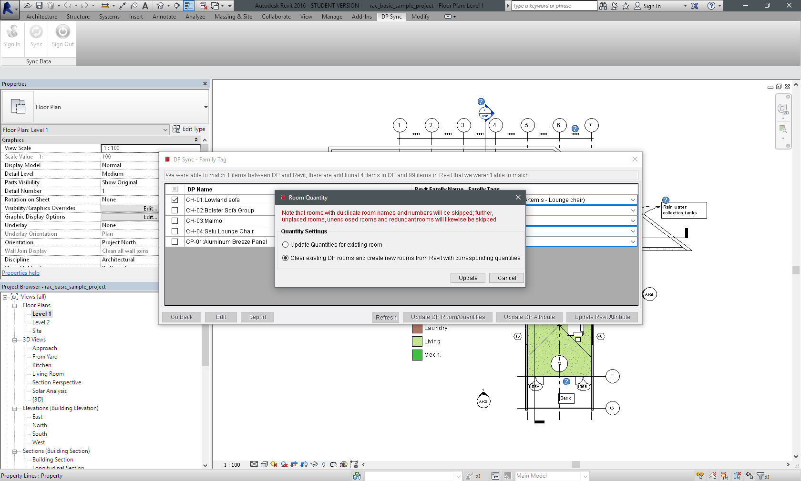Click the keyword search input field

(x=554, y=6)
